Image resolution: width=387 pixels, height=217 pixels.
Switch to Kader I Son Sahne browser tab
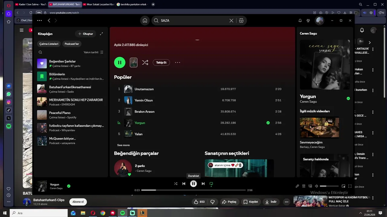(x=31, y=5)
